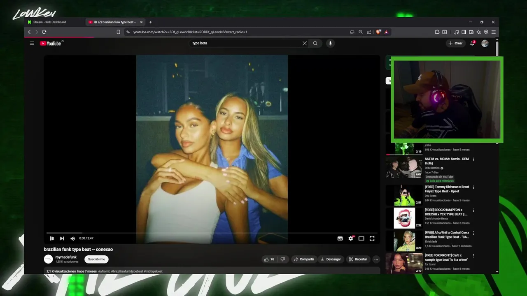The width and height of the screenshot is (527, 296).
Task: Open the Leo AI sparkle icon
Action: tap(478, 32)
